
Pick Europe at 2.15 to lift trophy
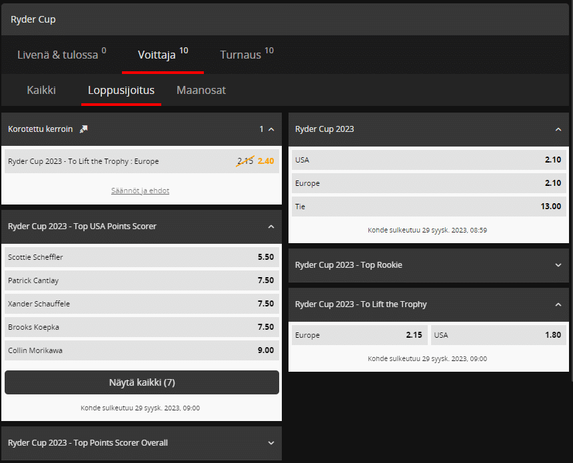tap(360, 335)
